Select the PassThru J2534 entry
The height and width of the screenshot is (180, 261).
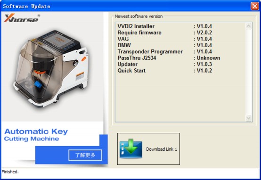169,58
